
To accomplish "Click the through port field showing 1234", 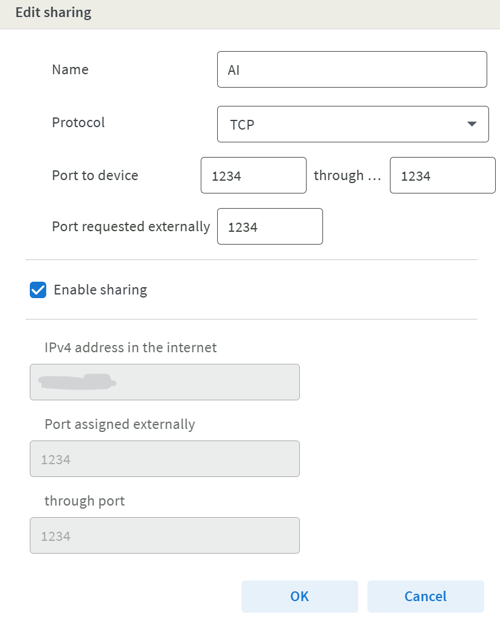I will point(442,175).
